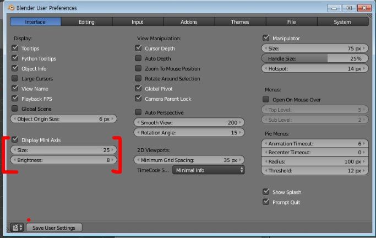376x238 pixels.
Task: Click the Mini Axis Brightness field
Action: (x=63, y=160)
